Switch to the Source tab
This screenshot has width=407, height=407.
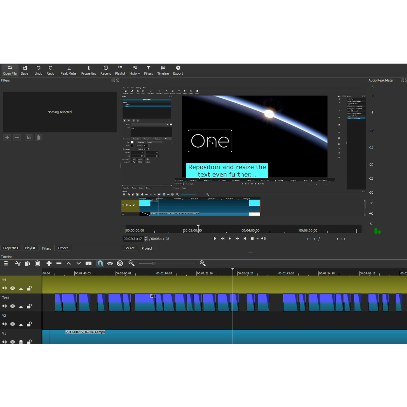tap(129, 248)
